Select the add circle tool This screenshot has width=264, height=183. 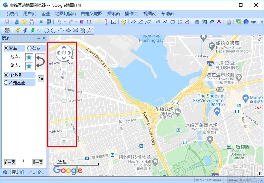coord(173,22)
